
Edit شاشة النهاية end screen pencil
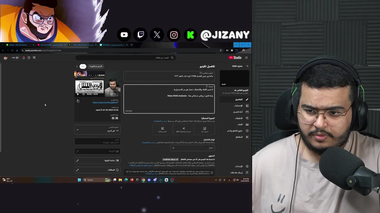pos(77,161)
